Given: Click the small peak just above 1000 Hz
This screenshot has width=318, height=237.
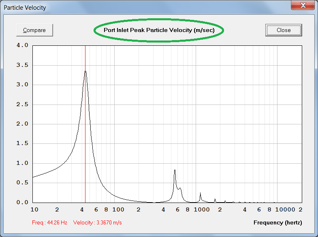Looking at the screenshot, I should click(201, 193).
